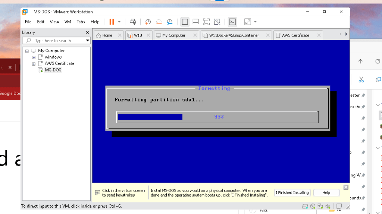The width and height of the screenshot is (382, 214).
Task: Click the network adapter status icon
Action: tap(320, 207)
